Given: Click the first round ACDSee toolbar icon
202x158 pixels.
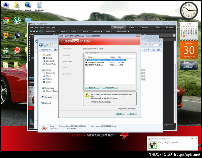Looking at the screenshot, I should pyautogui.click(x=31, y=31).
